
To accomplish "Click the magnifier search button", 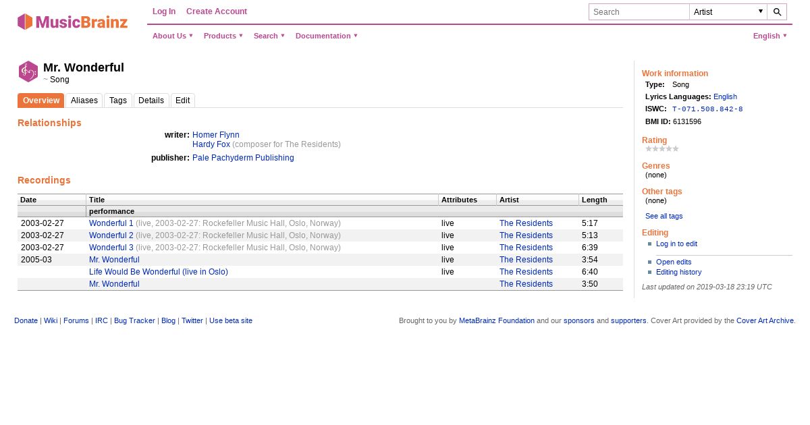I will [777, 12].
